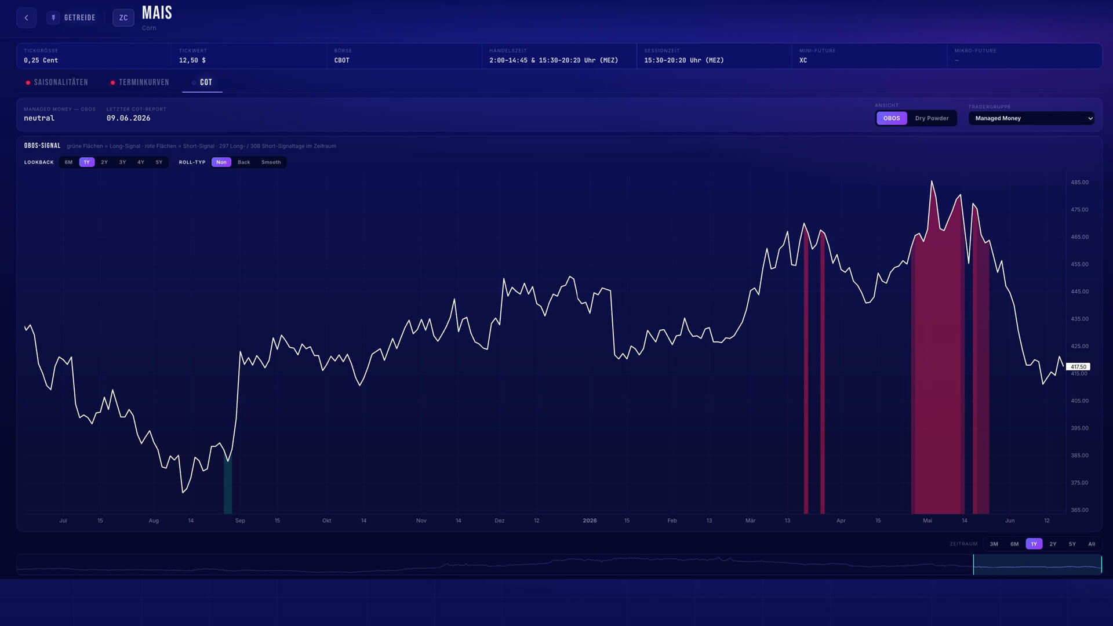Screen dimensions: 1113x626
Task: Set Zeitraum range to 2Y
Action: point(1053,544)
